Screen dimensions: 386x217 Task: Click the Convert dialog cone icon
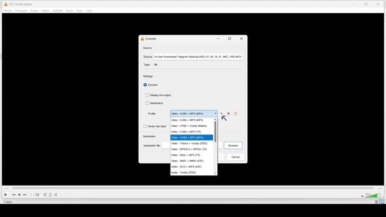click(142, 39)
